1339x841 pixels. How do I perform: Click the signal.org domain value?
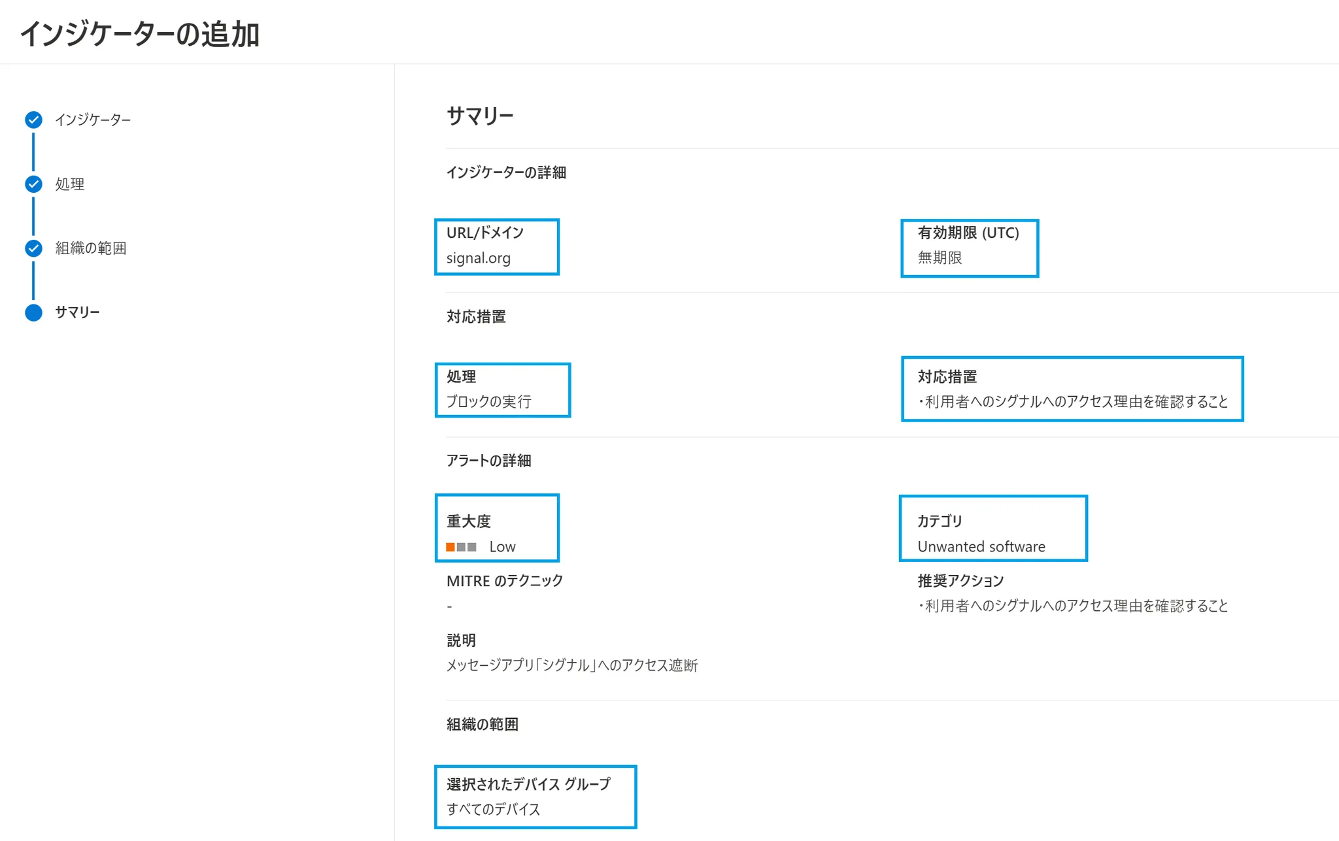(x=478, y=258)
